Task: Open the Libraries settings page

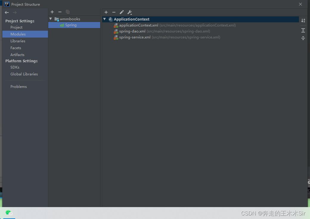Action: 18,41
